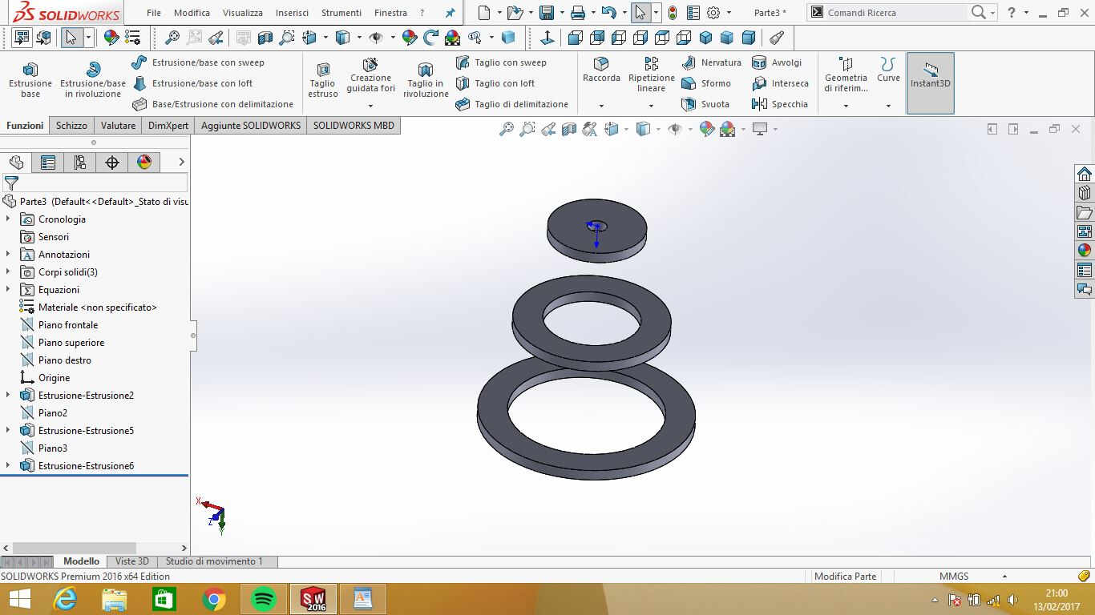
Task: Click the Rebuild traffic light icon
Action: (x=672, y=13)
